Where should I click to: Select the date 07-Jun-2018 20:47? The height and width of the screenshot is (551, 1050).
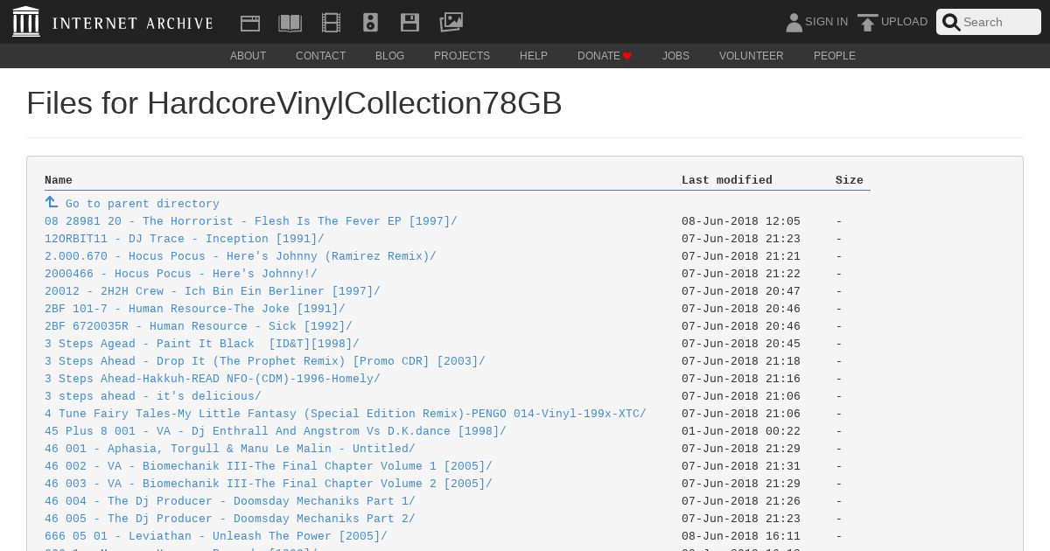point(741,291)
